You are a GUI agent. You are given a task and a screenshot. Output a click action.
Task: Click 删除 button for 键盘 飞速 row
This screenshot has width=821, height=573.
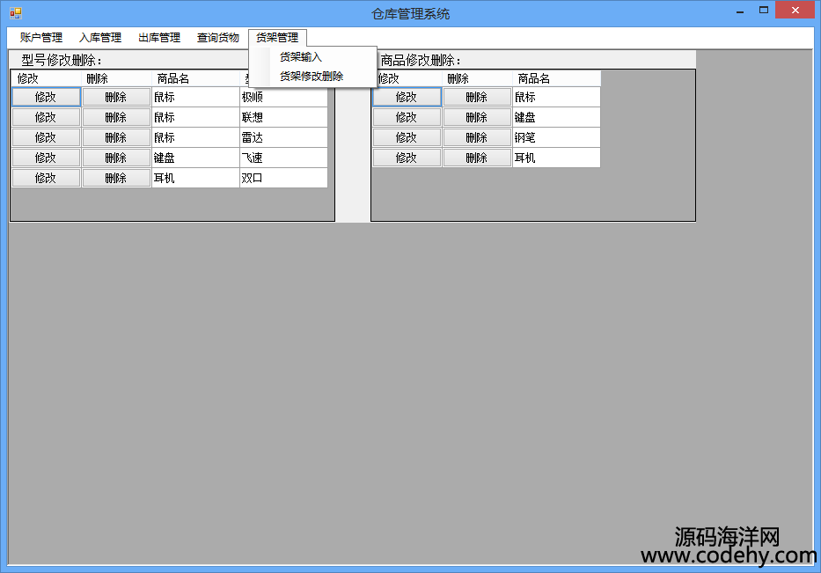[116, 158]
